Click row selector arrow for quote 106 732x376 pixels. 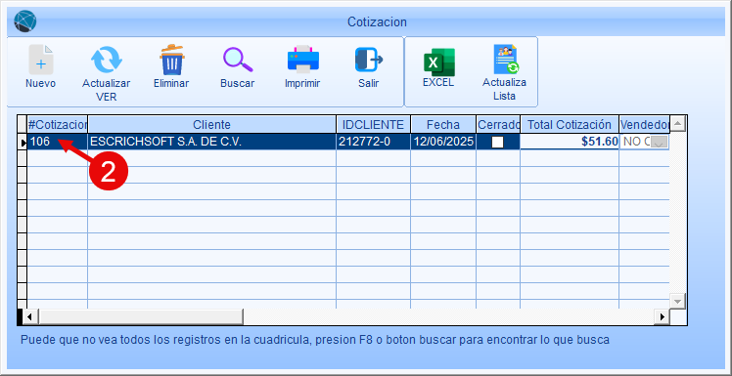pyautogui.click(x=22, y=143)
